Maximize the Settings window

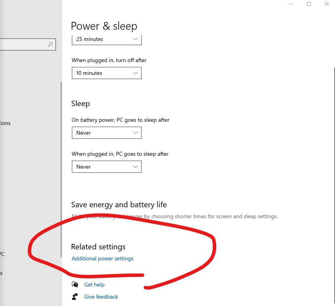309,4
